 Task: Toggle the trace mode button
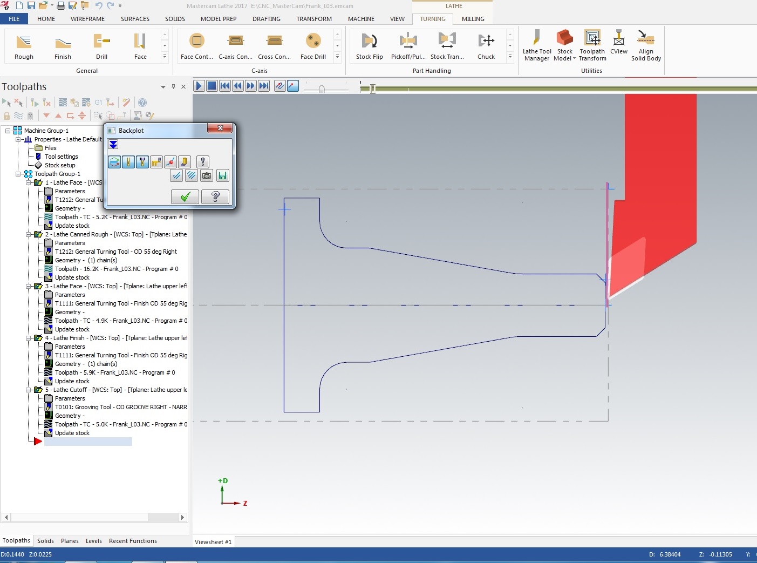point(279,86)
